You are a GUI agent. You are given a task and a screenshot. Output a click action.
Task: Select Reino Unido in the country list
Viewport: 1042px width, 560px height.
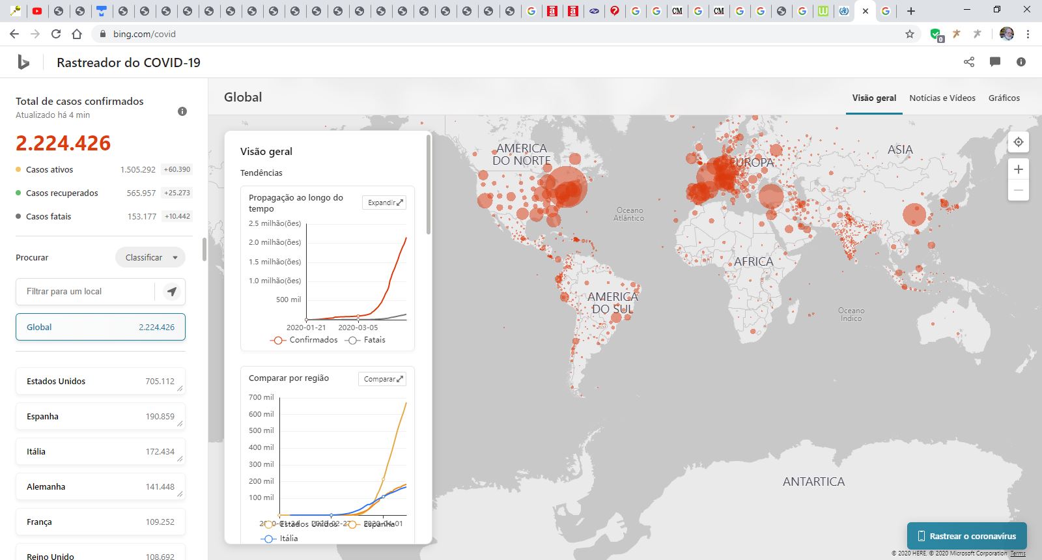(x=100, y=552)
